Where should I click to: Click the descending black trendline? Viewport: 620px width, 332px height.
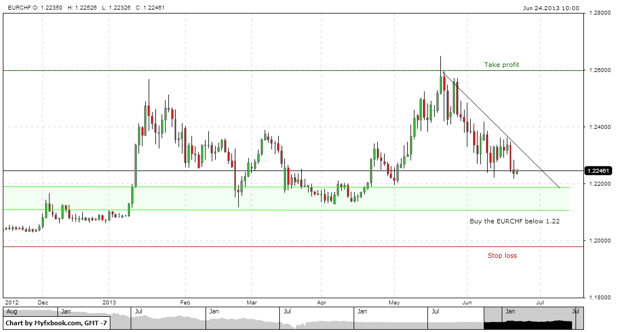tap(501, 129)
